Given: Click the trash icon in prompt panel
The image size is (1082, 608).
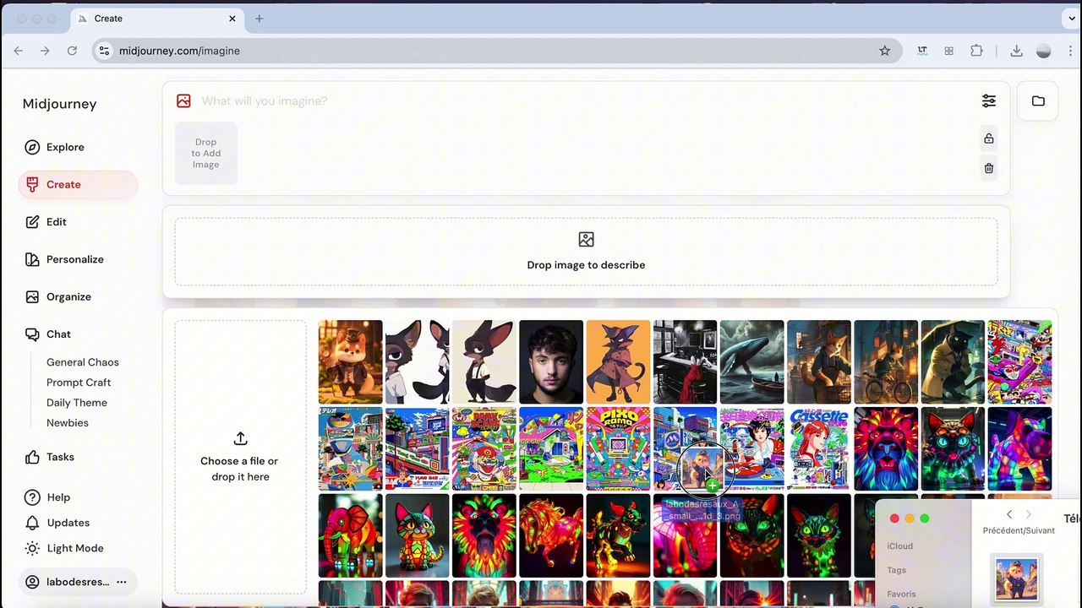Looking at the screenshot, I should (988, 168).
